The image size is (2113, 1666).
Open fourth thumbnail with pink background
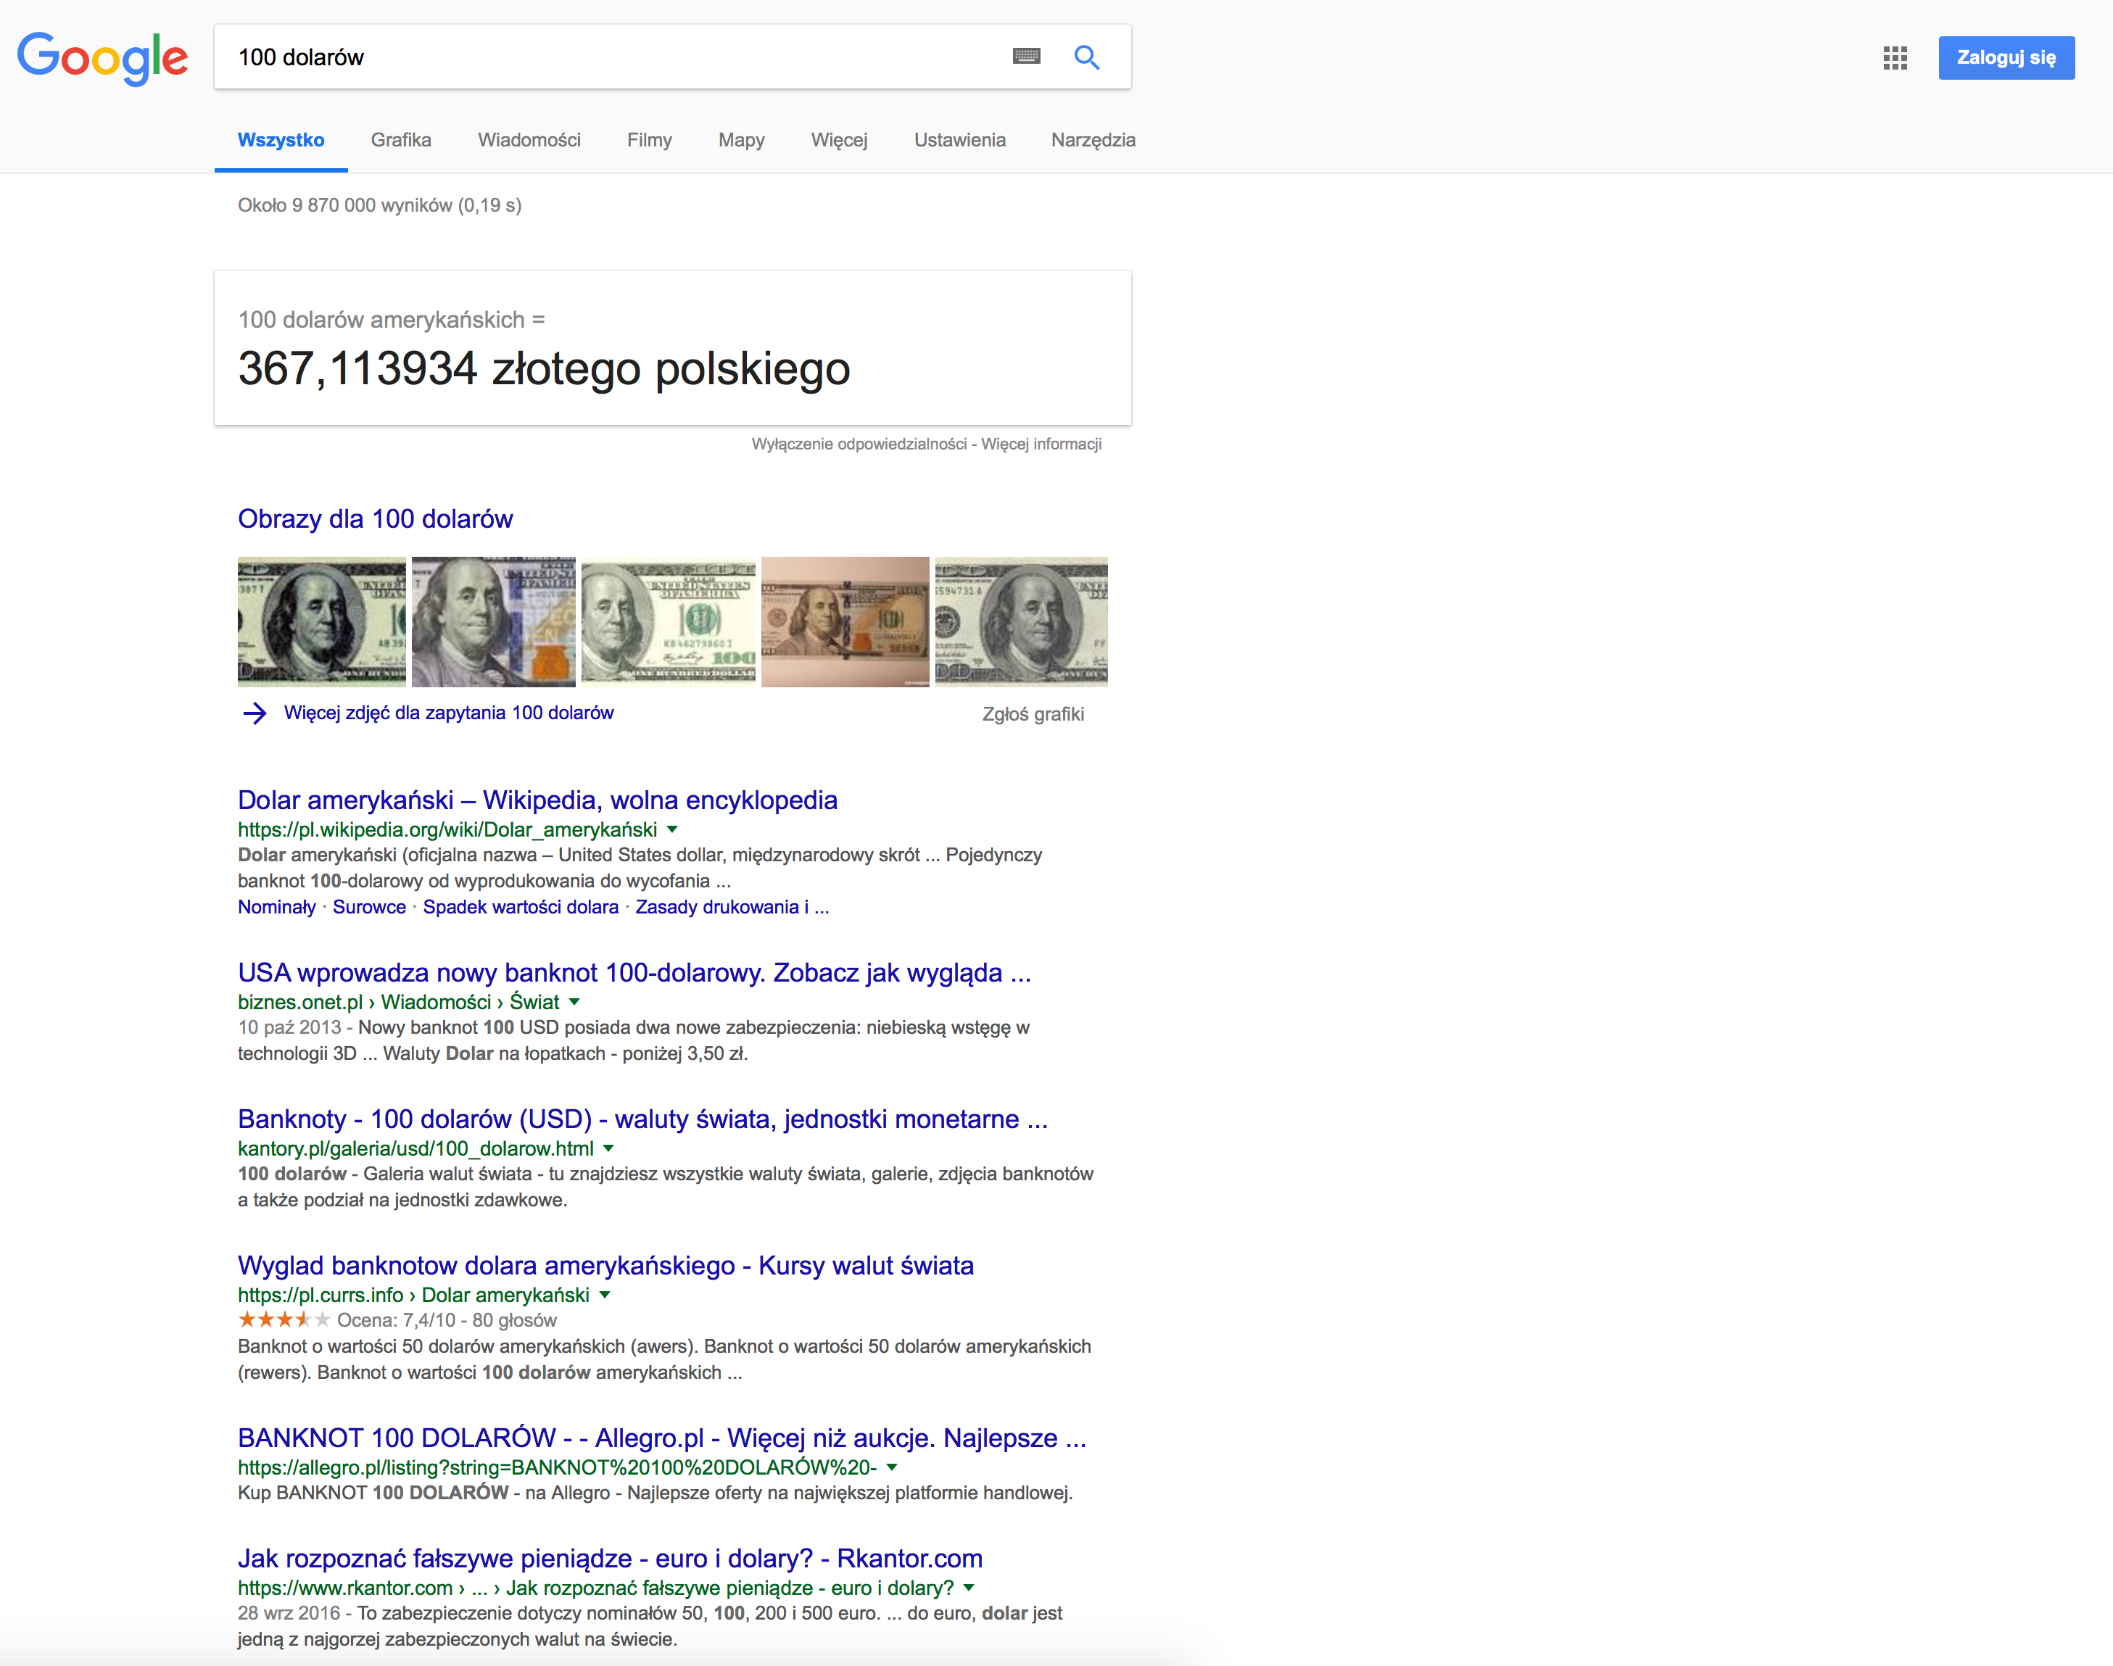coord(845,621)
